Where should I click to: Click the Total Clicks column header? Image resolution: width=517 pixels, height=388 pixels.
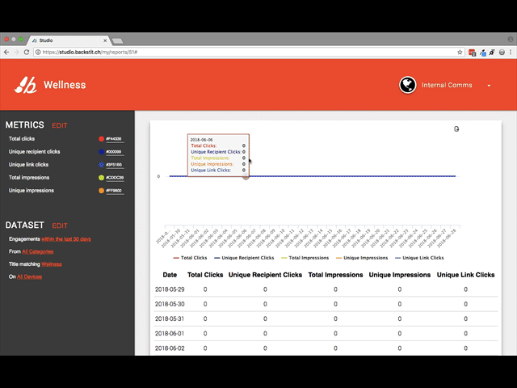[x=205, y=275]
